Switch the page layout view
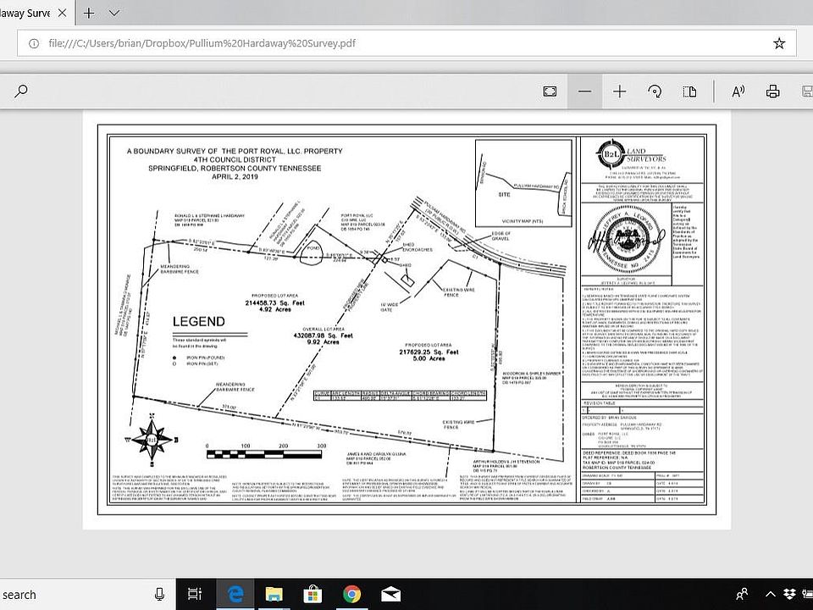 tap(689, 91)
